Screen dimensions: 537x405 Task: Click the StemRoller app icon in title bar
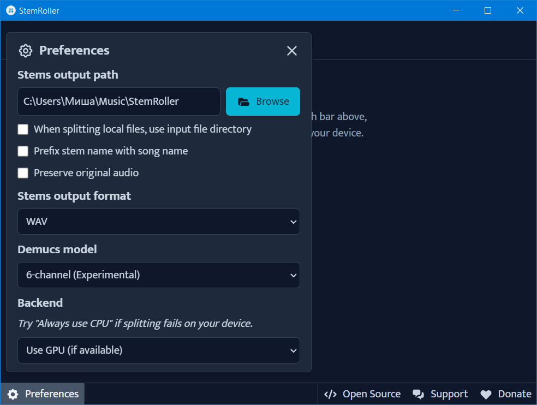[x=11, y=10]
